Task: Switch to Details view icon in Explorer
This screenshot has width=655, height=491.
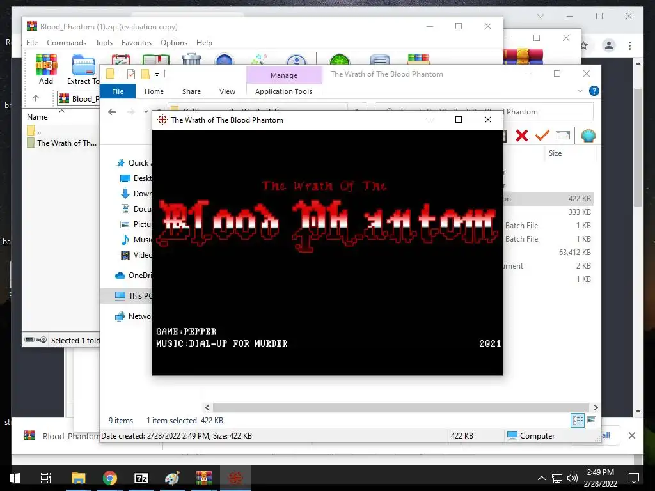Action: pos(578,420)
